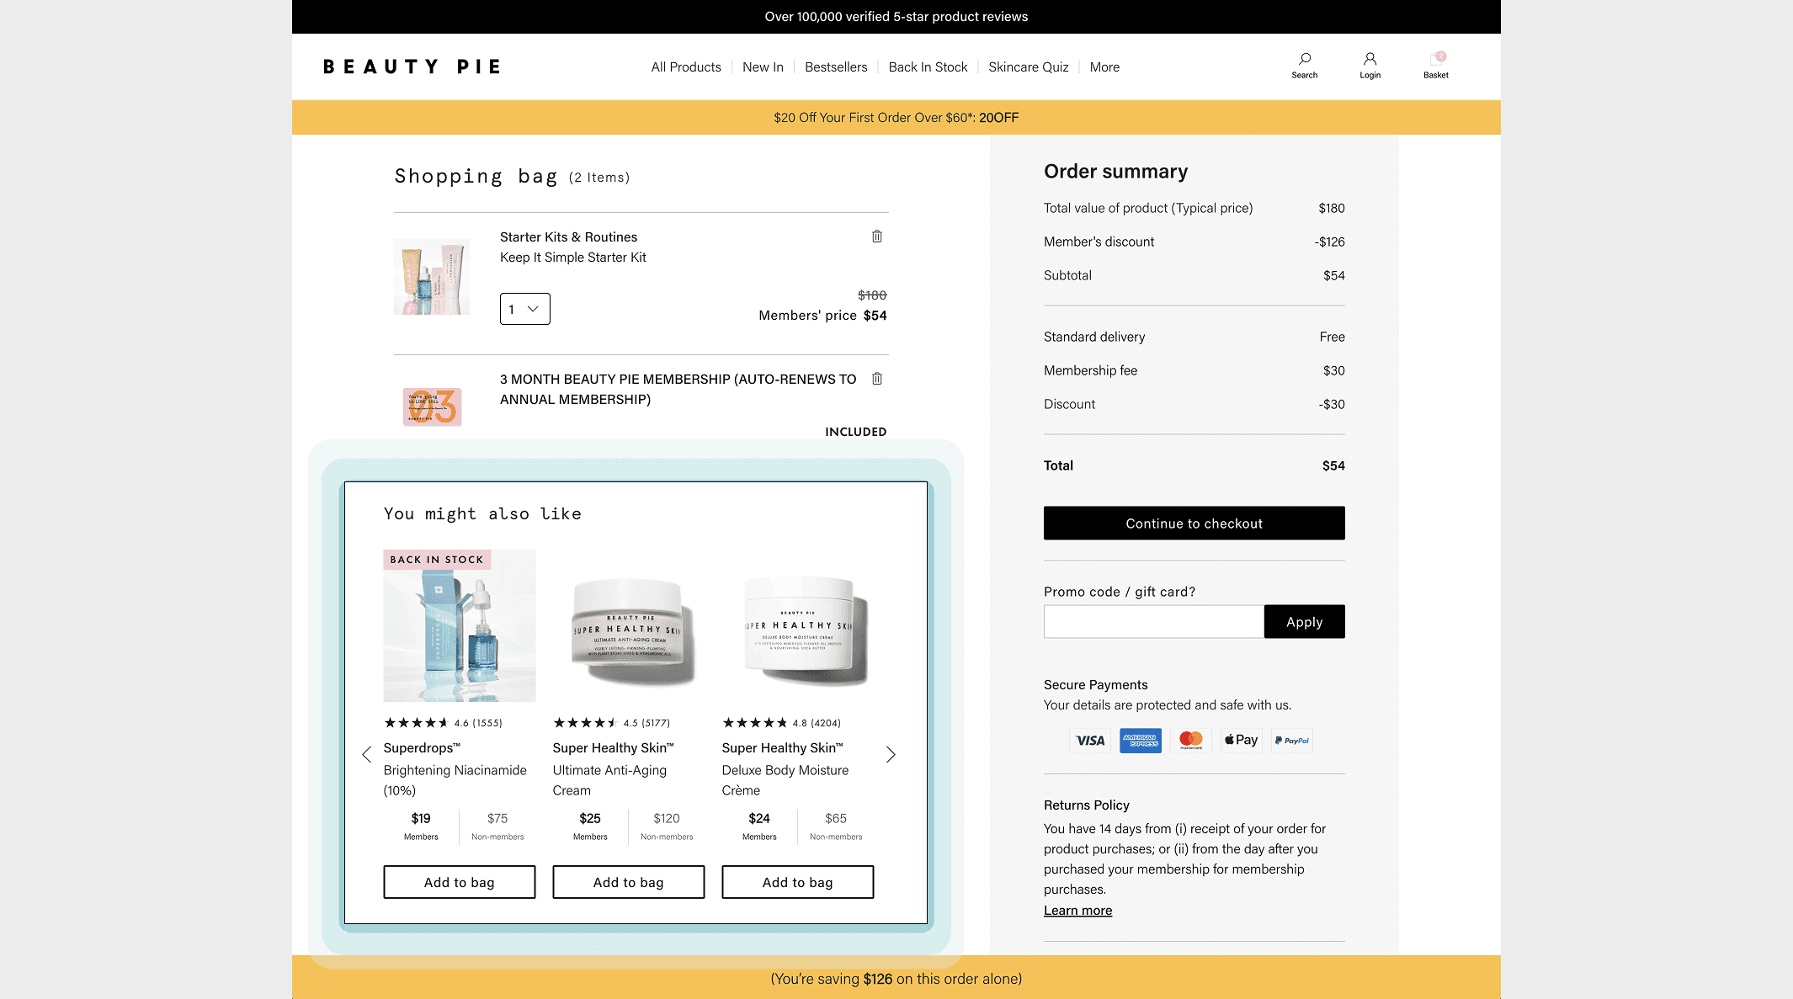Add Deluxe Body Moisture Crème to bag
This screenshot has height=999, width=1793.
[797, 882]
